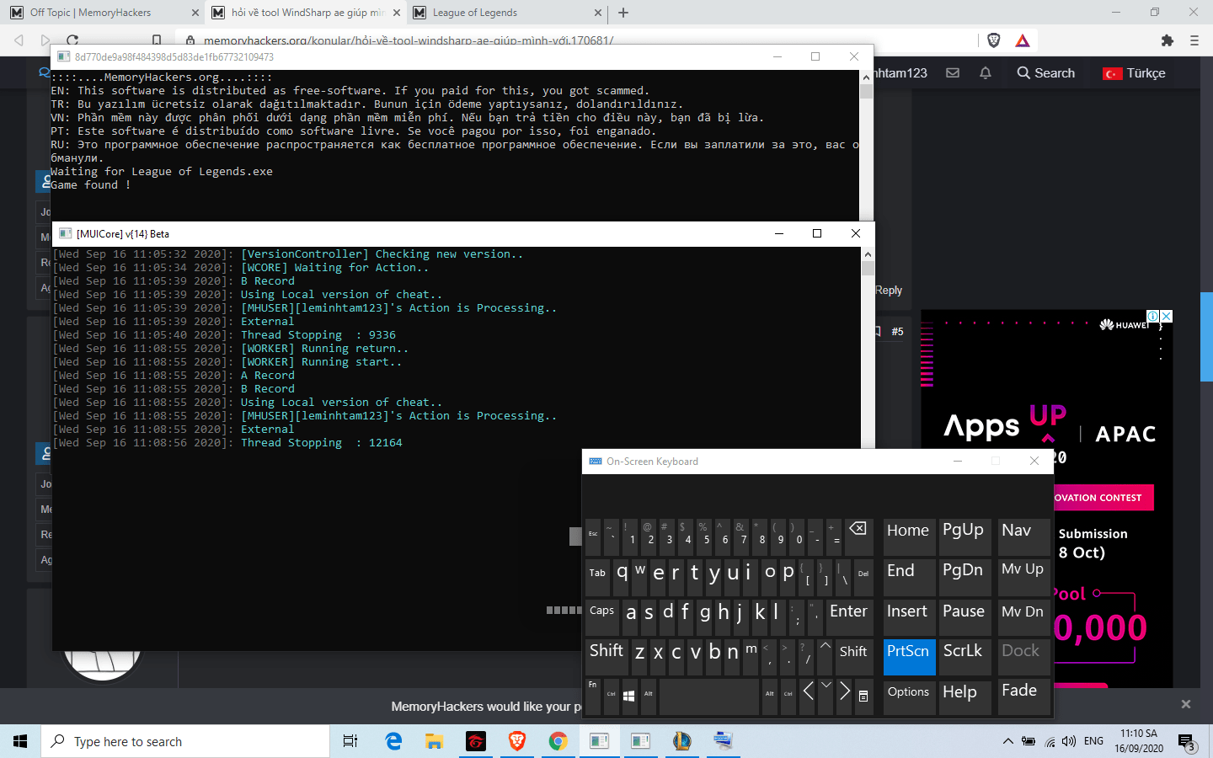
Task: Click the Type here to search box
Action: (185, 741)
